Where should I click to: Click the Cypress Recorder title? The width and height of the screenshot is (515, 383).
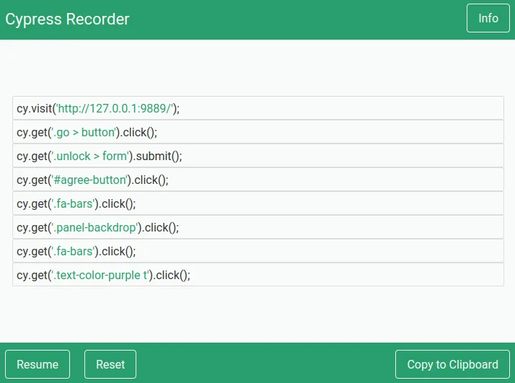point(68,19)
